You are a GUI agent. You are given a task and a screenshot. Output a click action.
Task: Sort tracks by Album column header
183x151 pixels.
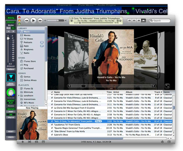(138, 92)
